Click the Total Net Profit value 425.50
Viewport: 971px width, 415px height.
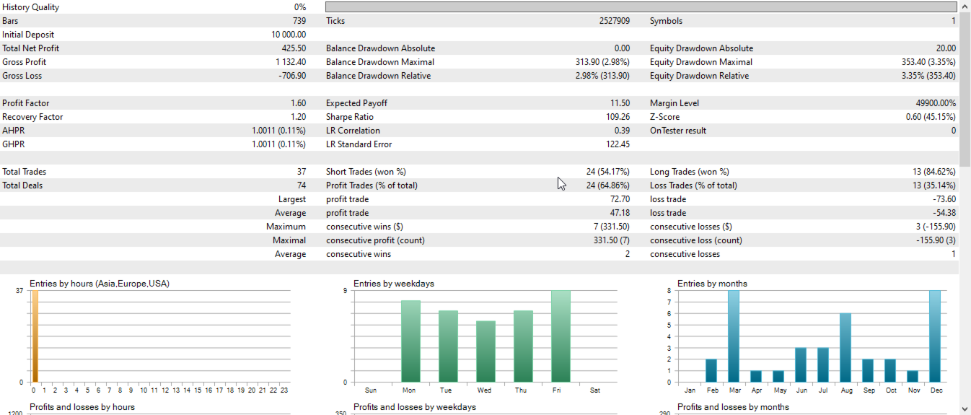(294, 48)
